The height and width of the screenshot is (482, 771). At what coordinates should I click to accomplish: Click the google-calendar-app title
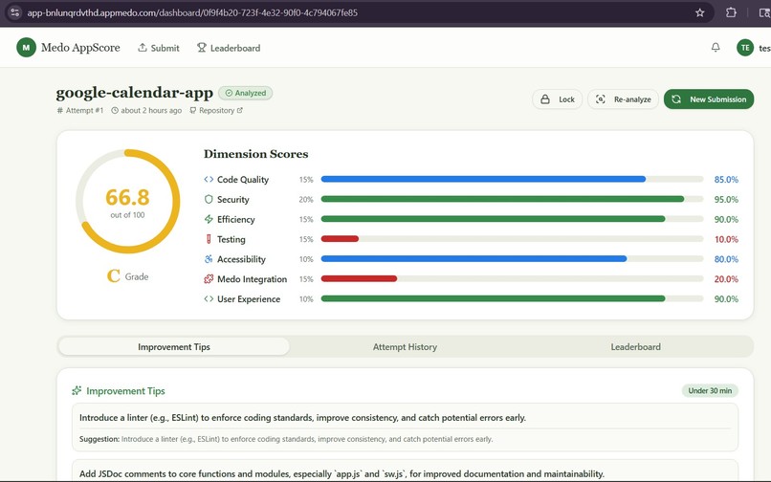pos(134,92)
